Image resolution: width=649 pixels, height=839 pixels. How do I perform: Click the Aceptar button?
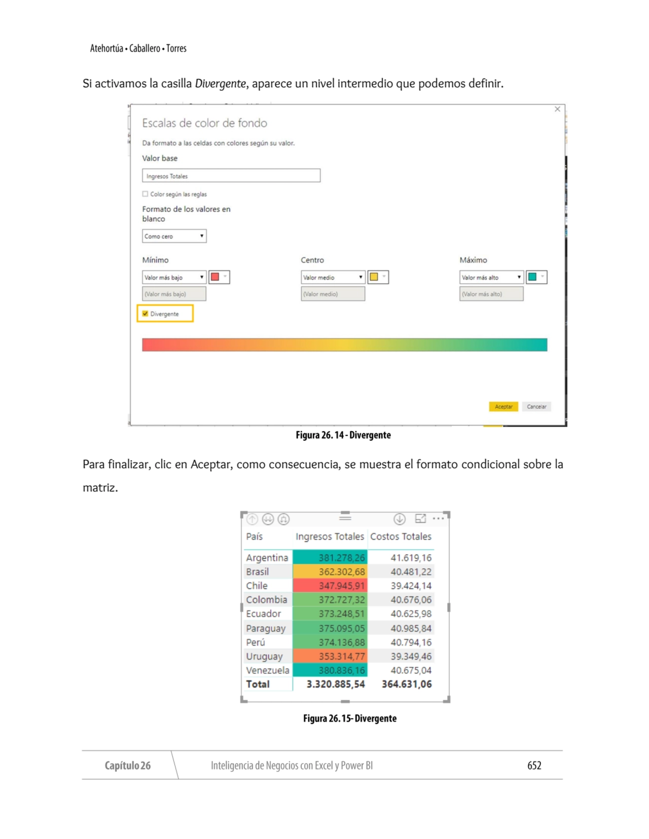503,406
